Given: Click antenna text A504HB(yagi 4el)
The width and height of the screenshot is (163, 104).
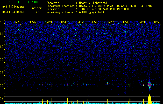Looking at the screenshot, I should pos(91,12).
